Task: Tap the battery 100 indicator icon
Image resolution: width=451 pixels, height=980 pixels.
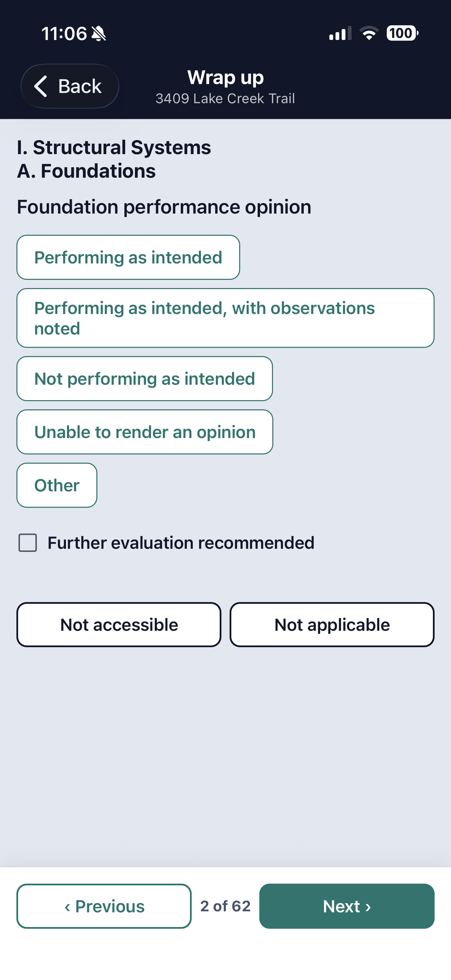Action: pyautogui.click(x=402, y=33)
